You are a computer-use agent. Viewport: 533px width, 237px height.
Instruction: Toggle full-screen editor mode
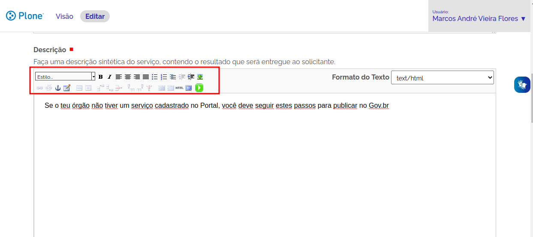[189, 88]
